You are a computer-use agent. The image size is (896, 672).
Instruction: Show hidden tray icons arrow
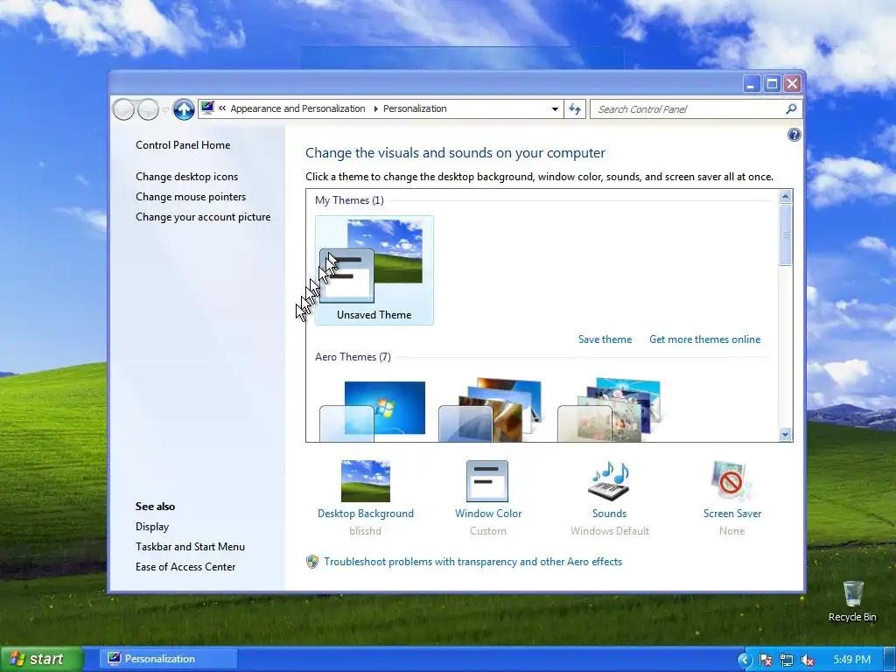tap(744, 660)
